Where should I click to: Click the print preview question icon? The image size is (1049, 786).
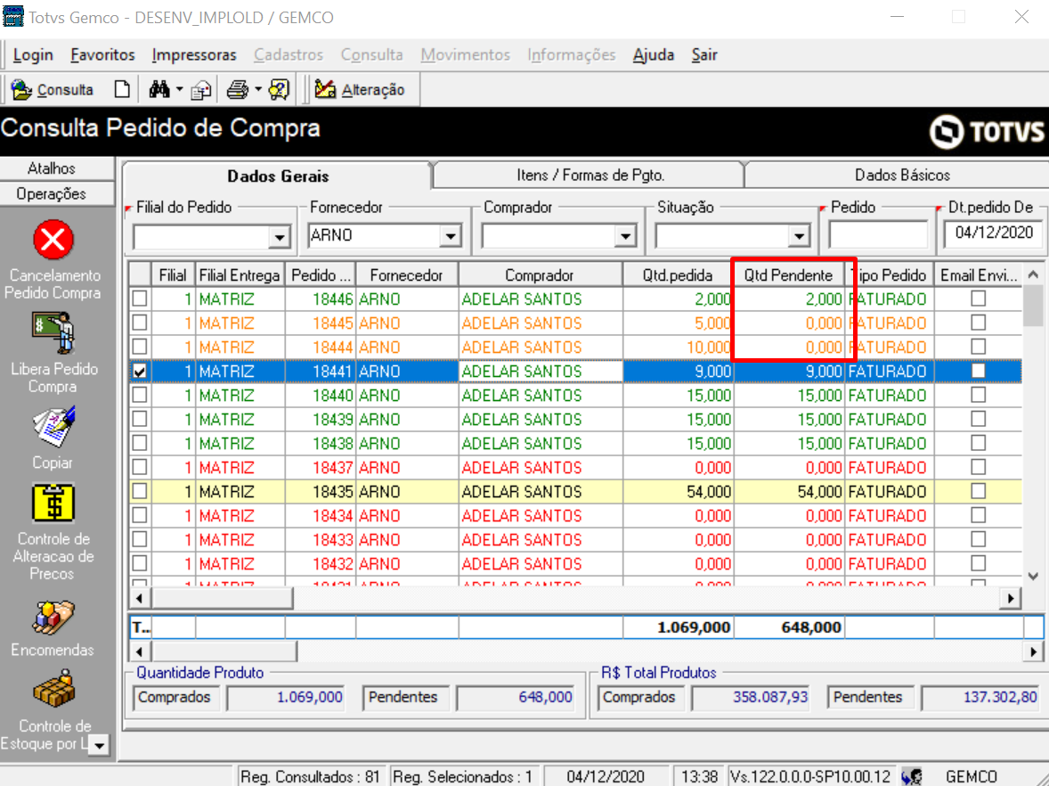pos(279,89)
